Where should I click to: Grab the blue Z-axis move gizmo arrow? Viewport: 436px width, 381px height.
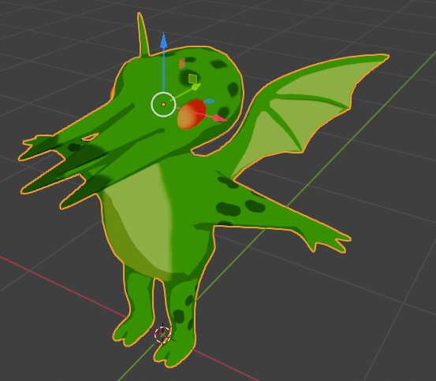tap(163, 42)
